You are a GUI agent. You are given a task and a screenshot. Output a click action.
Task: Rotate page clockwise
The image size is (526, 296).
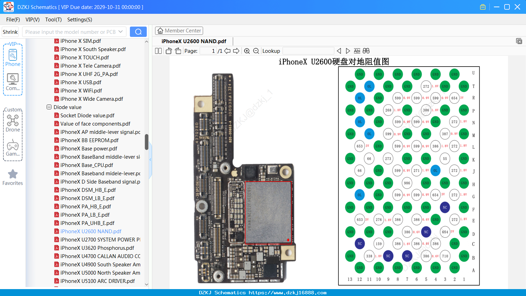pyautogui.click(x=178, y=51)
